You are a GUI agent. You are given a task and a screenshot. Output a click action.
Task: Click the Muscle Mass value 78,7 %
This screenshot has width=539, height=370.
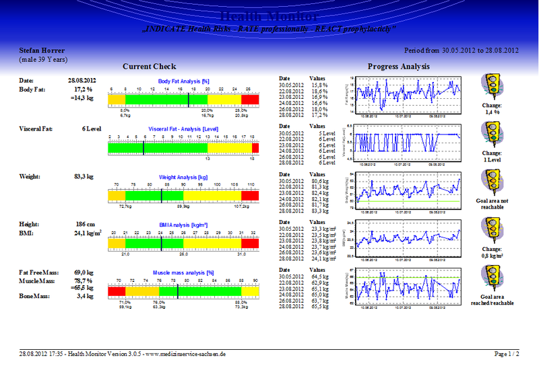tap(84, 281)
